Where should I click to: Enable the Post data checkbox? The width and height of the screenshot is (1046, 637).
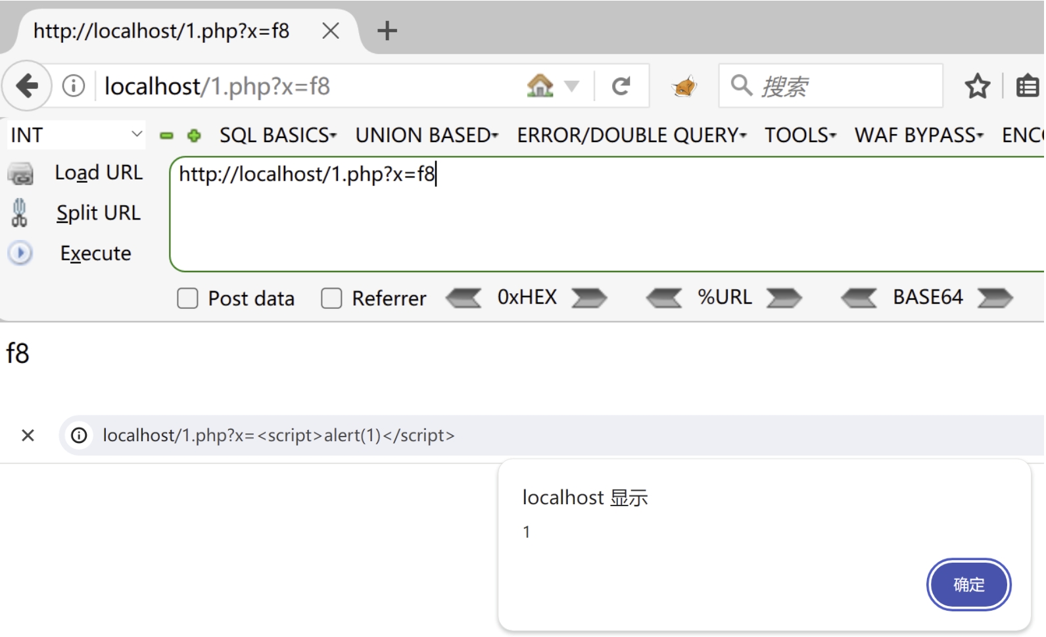(x=187, y=298)
